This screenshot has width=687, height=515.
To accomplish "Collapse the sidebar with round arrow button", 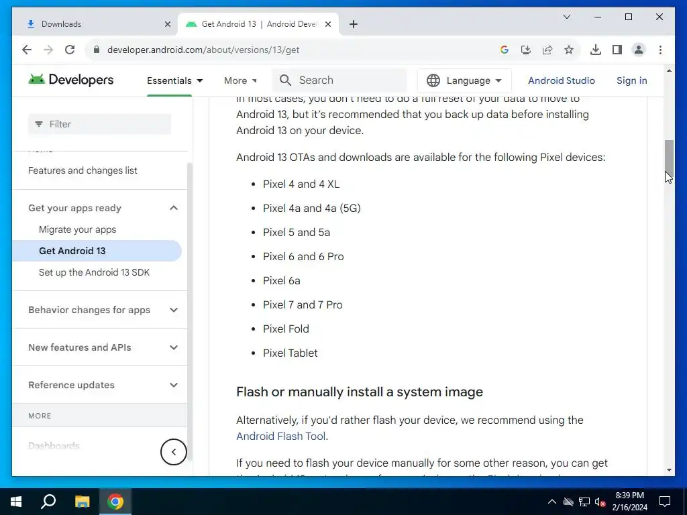I will (174, 452).
